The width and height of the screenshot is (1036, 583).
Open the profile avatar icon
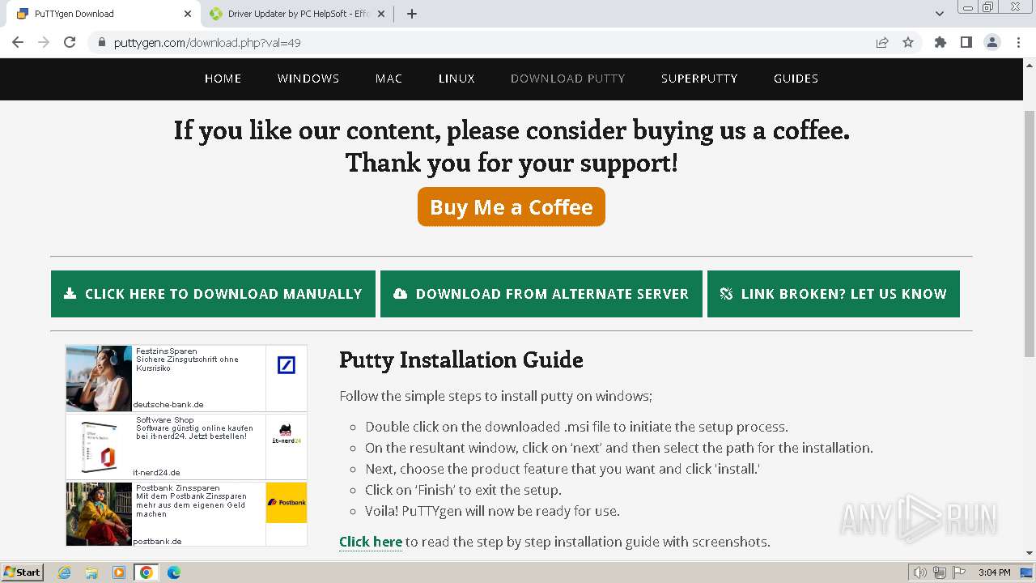click(x=992, y=42)
